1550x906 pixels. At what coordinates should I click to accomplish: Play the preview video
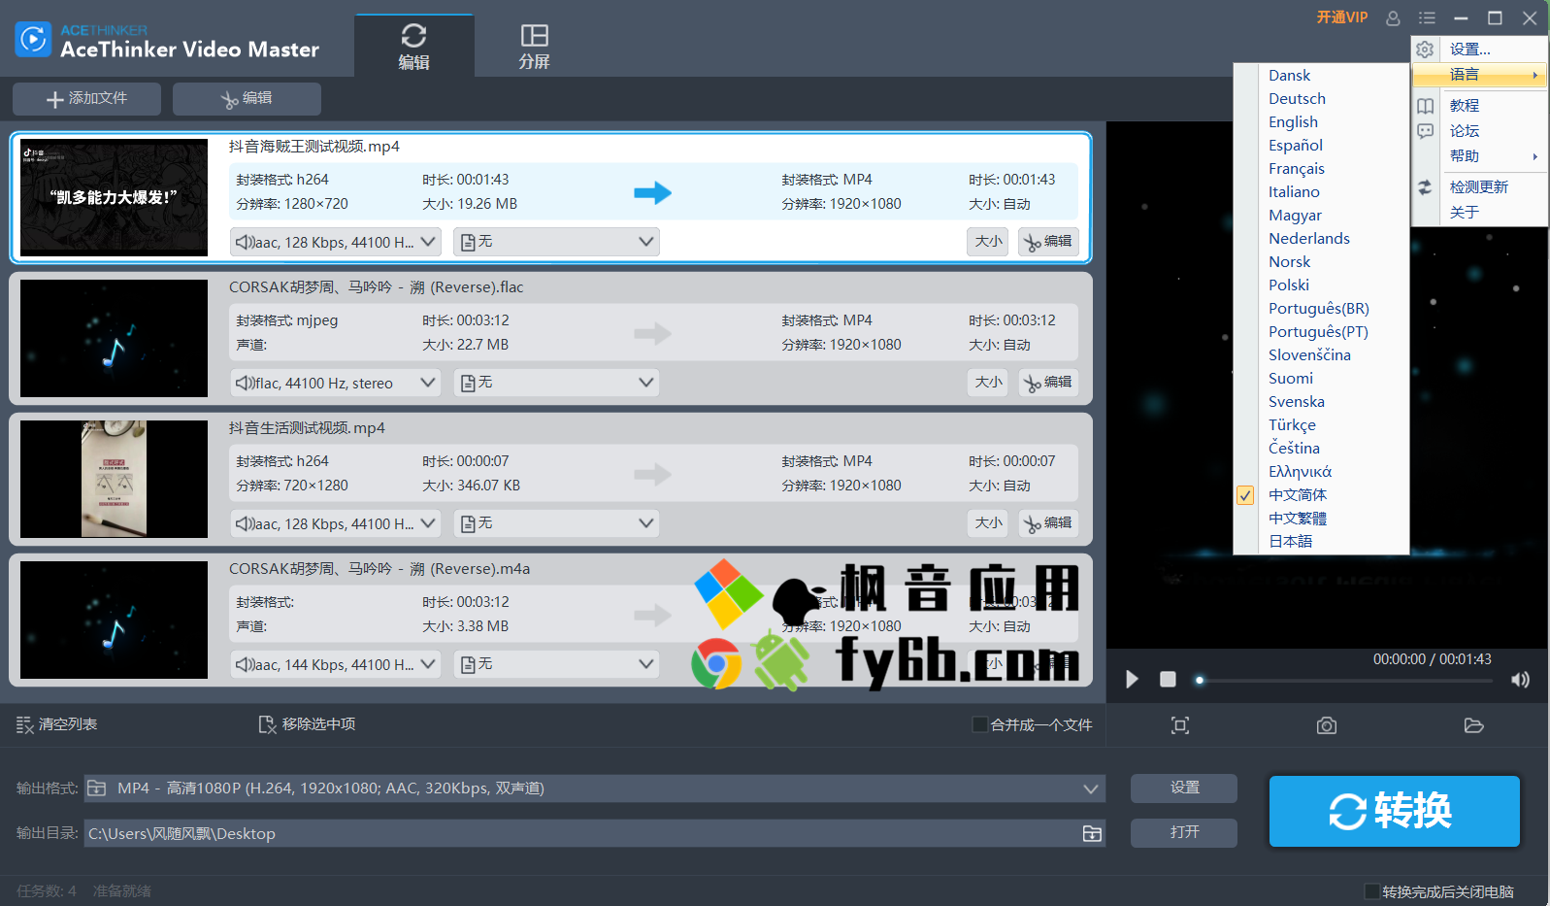(x=1132, y=680)
